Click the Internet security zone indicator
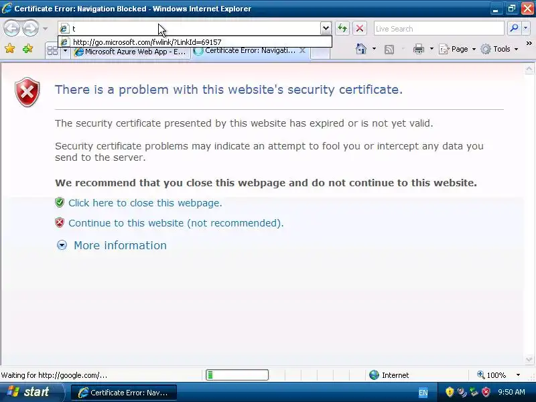Image resolution: width=536 pixels, height=402 pixels. 389,375
